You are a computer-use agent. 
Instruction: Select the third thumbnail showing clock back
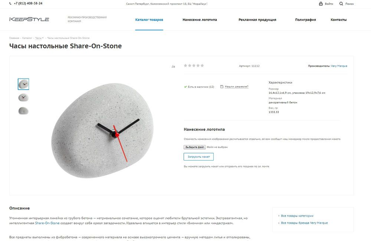(23, 111)
